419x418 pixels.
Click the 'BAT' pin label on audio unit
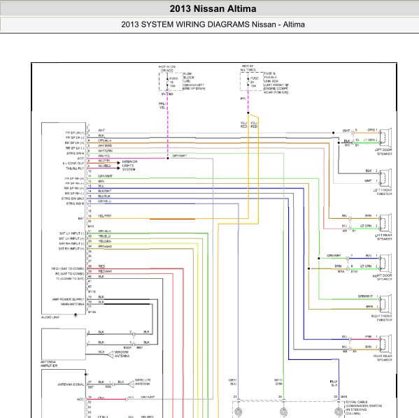(x=81, y=219)
